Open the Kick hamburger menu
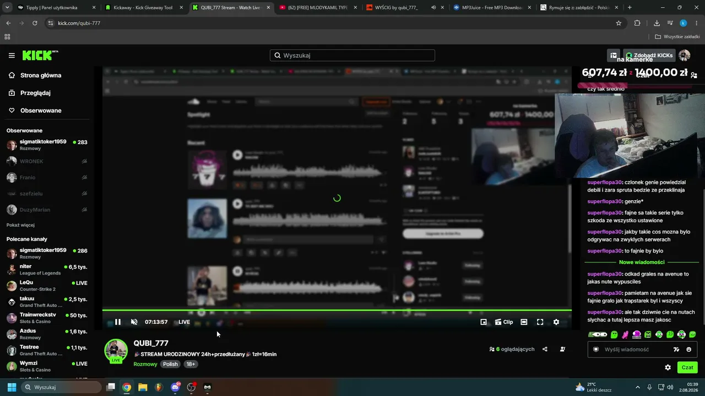 tap(12, 56)
